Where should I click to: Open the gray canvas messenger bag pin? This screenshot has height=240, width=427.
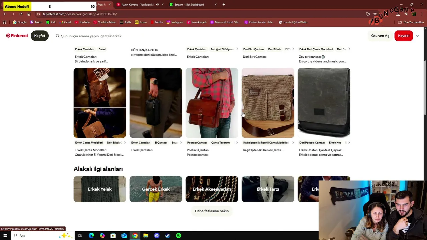(x=324, y=103)
